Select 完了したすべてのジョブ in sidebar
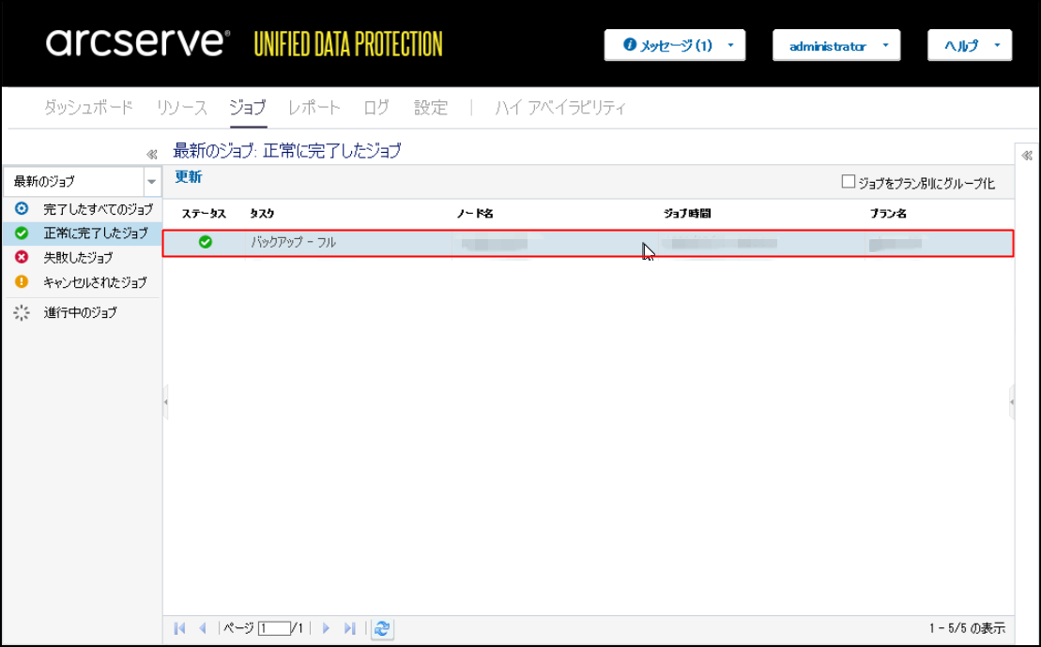Image resolution: width=1041 pixels, height=647 pixels. coord(98,209)
